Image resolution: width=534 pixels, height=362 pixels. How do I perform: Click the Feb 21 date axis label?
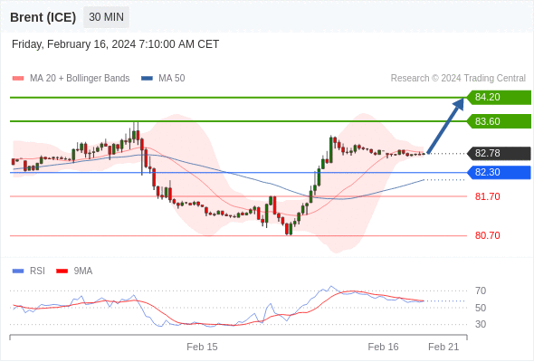click(443, 347)
